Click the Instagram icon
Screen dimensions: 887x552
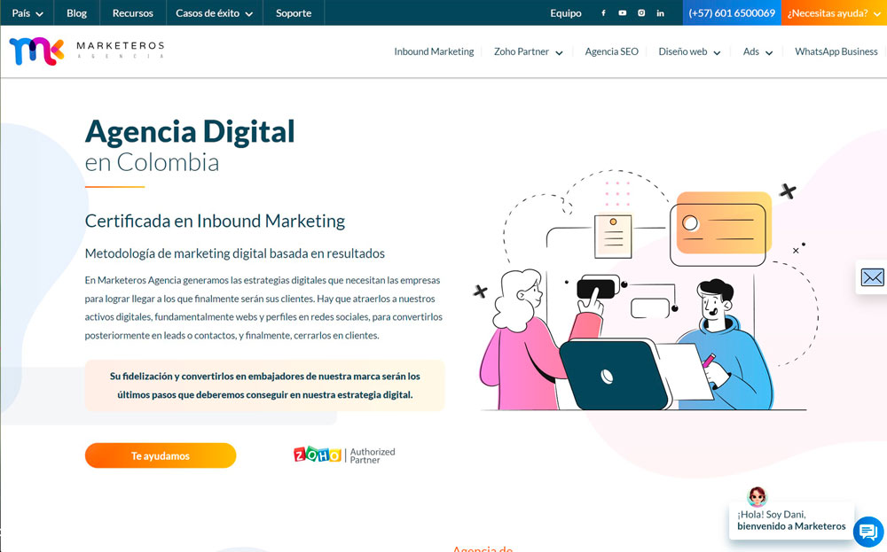[641, 13]
